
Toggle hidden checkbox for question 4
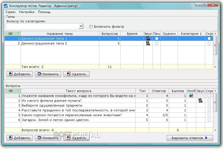[x=209, y=110]
